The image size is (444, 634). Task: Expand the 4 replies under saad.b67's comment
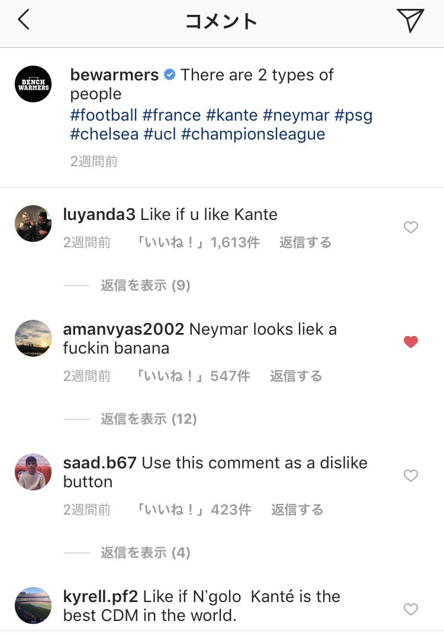tap(145, 553)
